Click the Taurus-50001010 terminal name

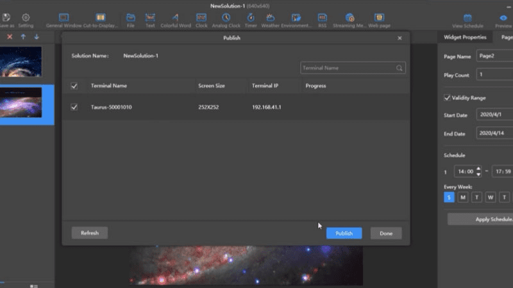111,107
